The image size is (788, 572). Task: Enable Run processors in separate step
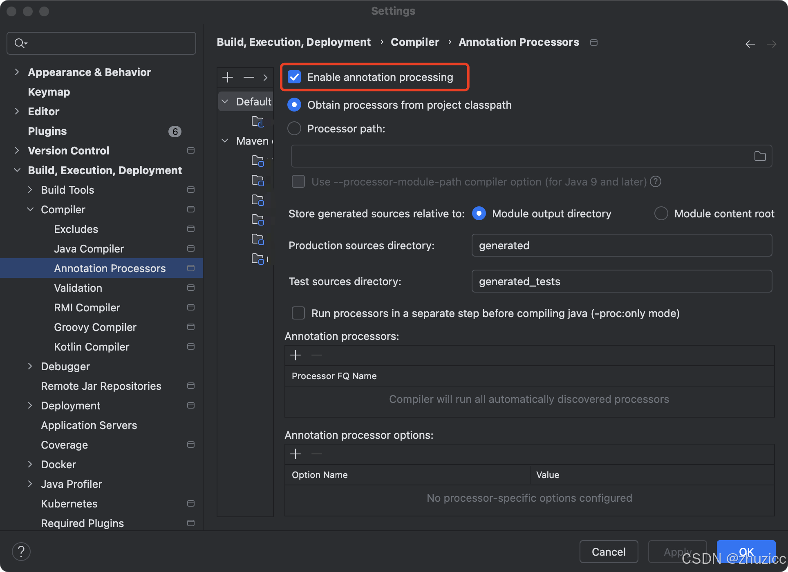[x=298, y=313]
